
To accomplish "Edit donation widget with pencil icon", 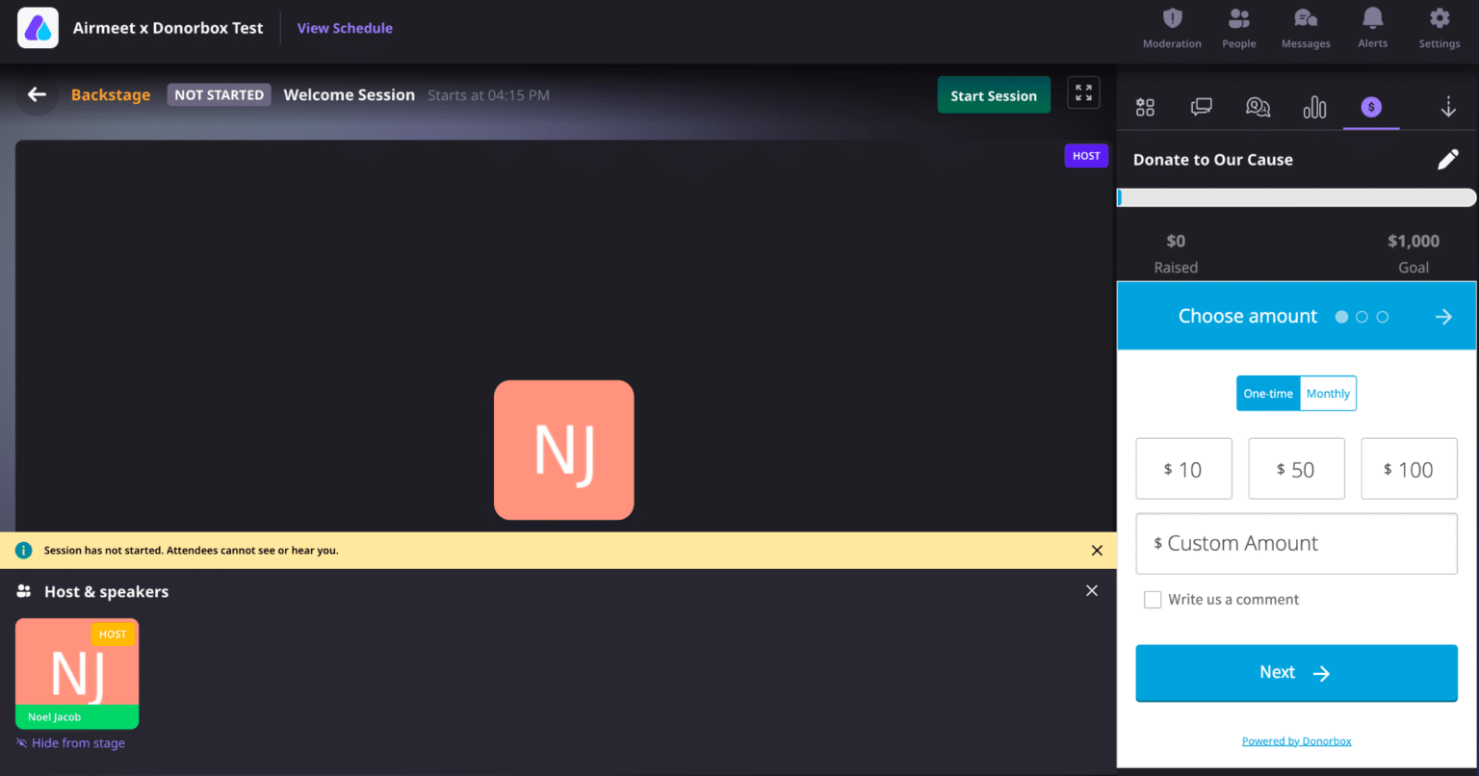I will click(x=1447, y=160).
